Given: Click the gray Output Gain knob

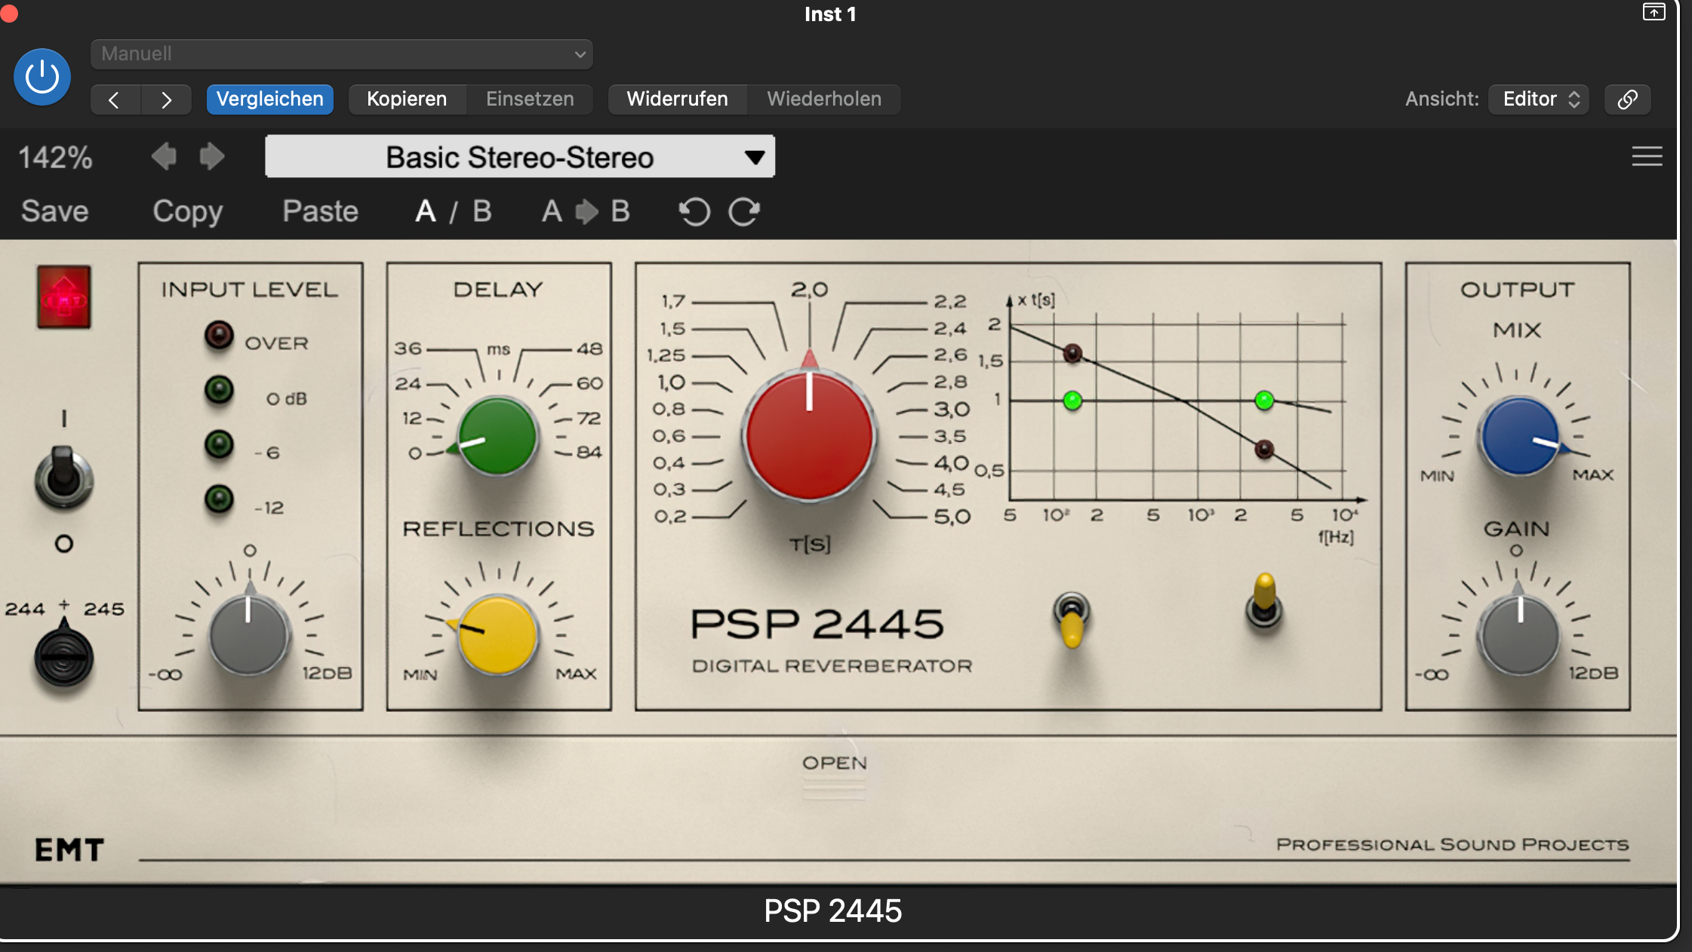Looking at the screenshot, I should click(x=1520, y=635).
